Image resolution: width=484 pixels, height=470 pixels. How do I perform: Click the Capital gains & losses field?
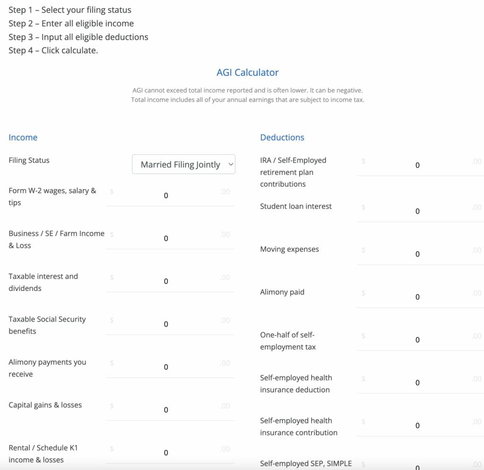pyautogui.click(x=166, y=410)
